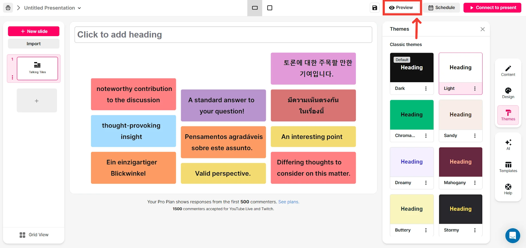Image resolution: width=526 pixels, height=248 pixels.
Task: Switch to widescreen aspect ratio view
Action: point(255,8)
